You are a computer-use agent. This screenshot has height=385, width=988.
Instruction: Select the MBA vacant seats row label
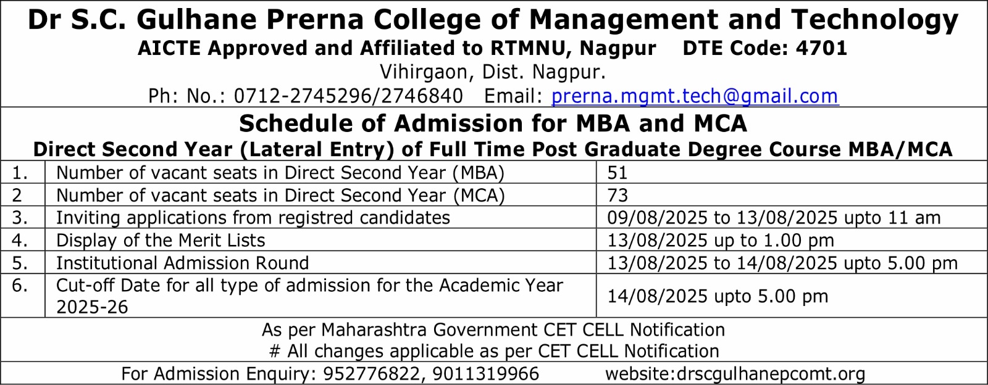coord(280,173)
